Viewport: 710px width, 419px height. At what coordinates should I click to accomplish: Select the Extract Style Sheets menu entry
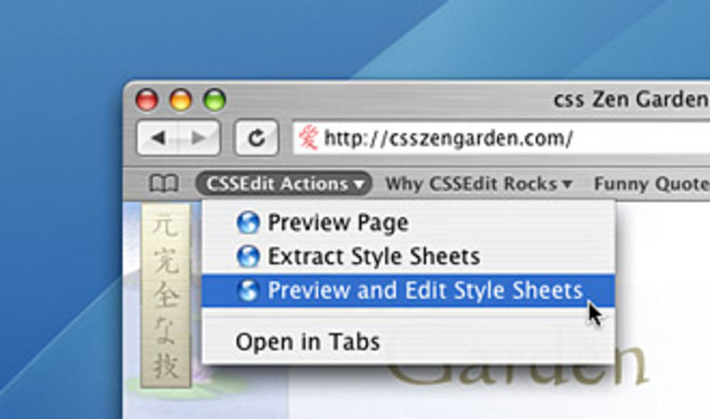(373, 256)
